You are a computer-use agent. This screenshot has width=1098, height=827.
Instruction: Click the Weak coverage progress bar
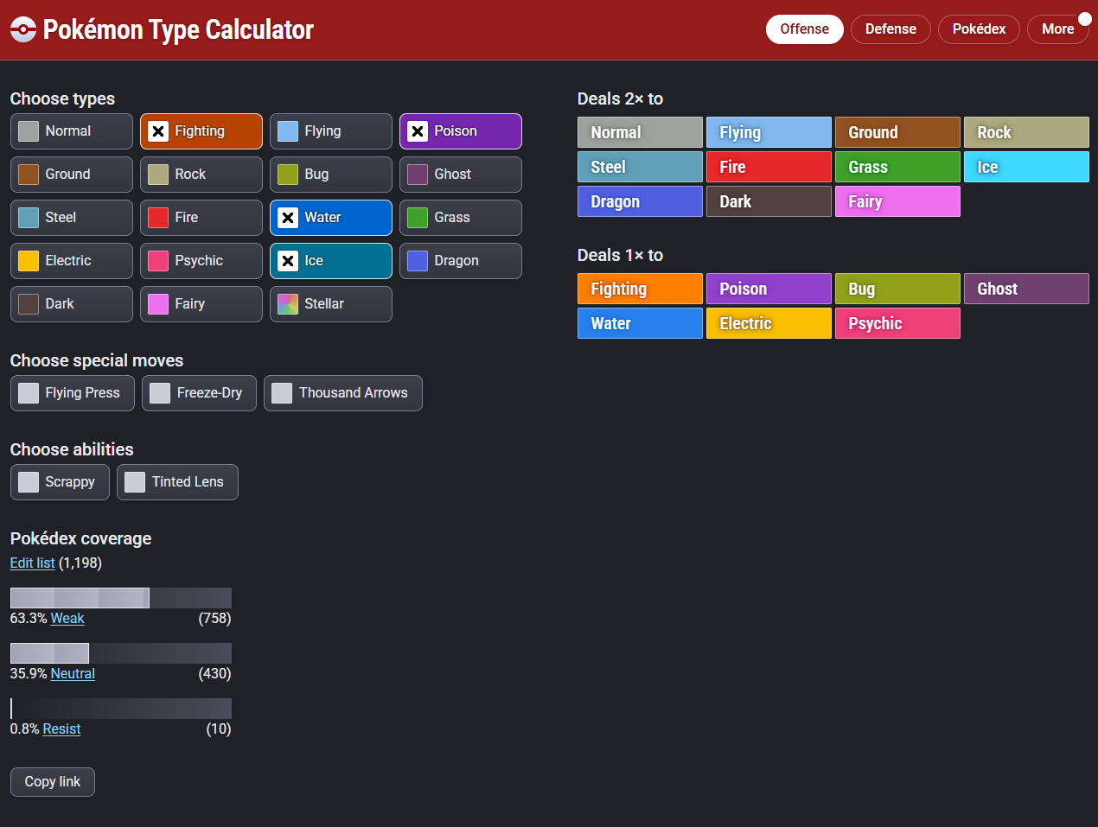pos(121,598)
